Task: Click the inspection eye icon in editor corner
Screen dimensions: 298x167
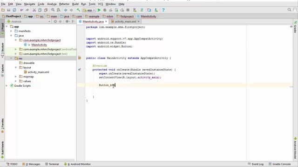Action: tap(291, 27)
